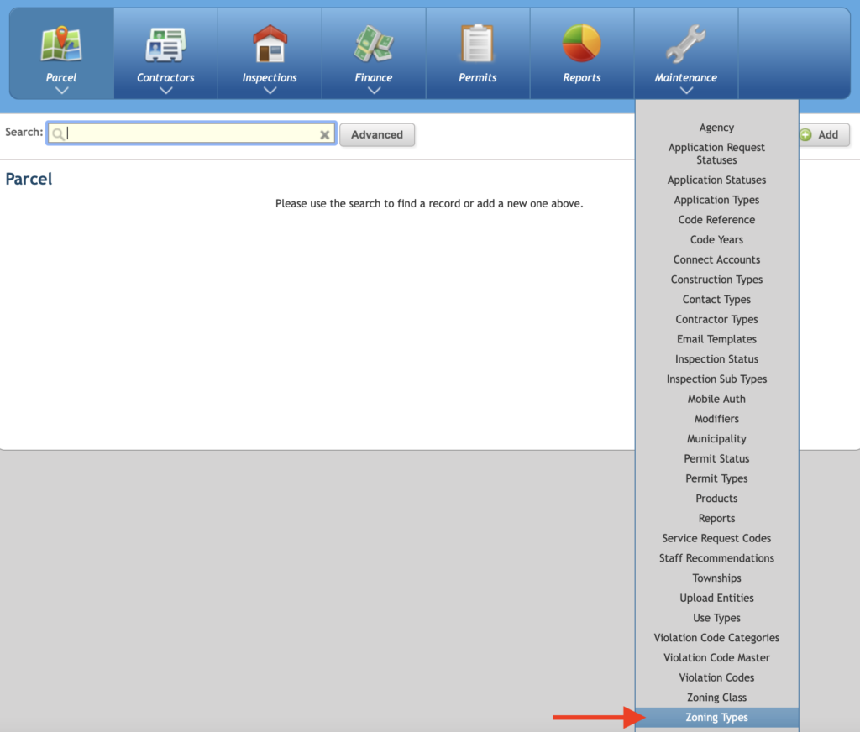Open the Contractors ID card icon
Viewport: 860px width, 732px height.
(165, 44)
